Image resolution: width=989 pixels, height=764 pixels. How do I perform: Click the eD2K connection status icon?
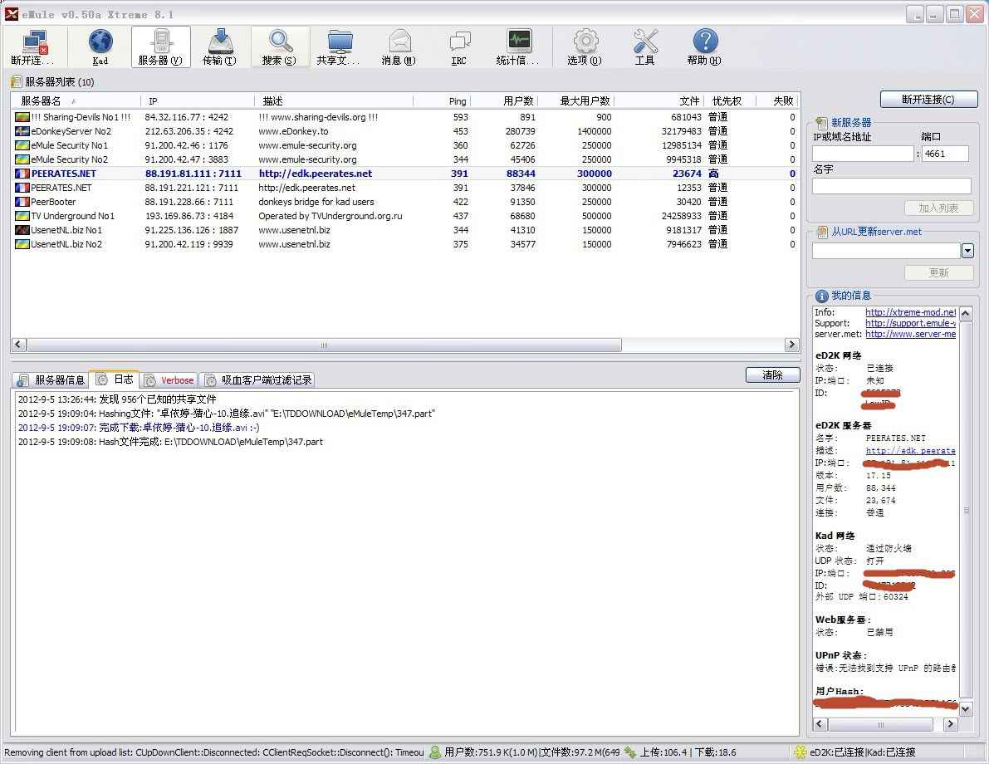[x=801, y=752]
